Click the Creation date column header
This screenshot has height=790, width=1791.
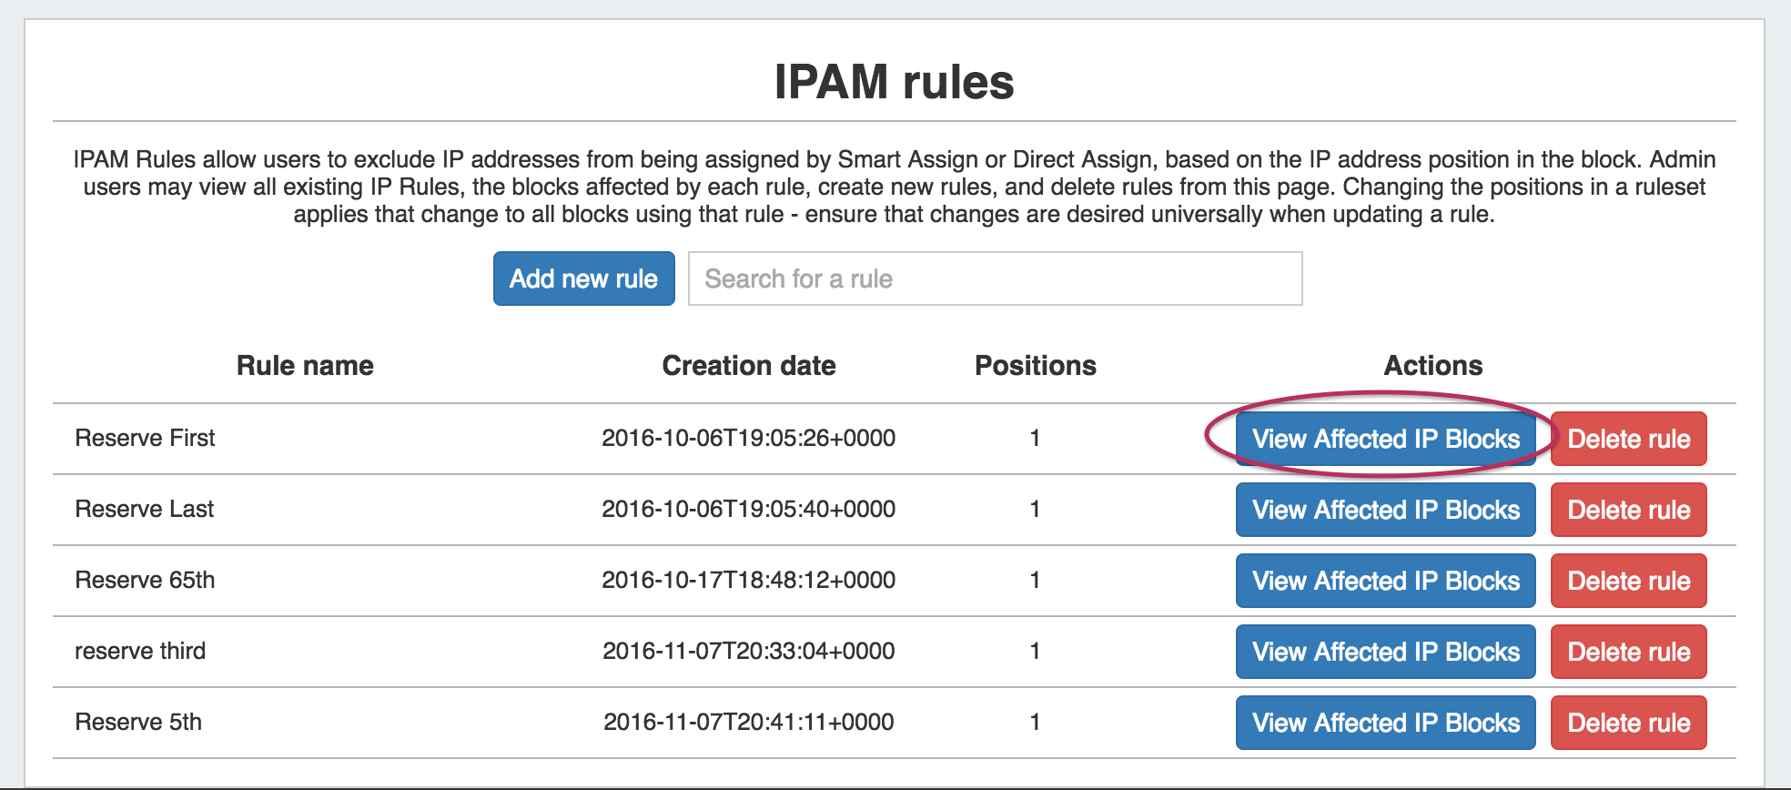748,366
